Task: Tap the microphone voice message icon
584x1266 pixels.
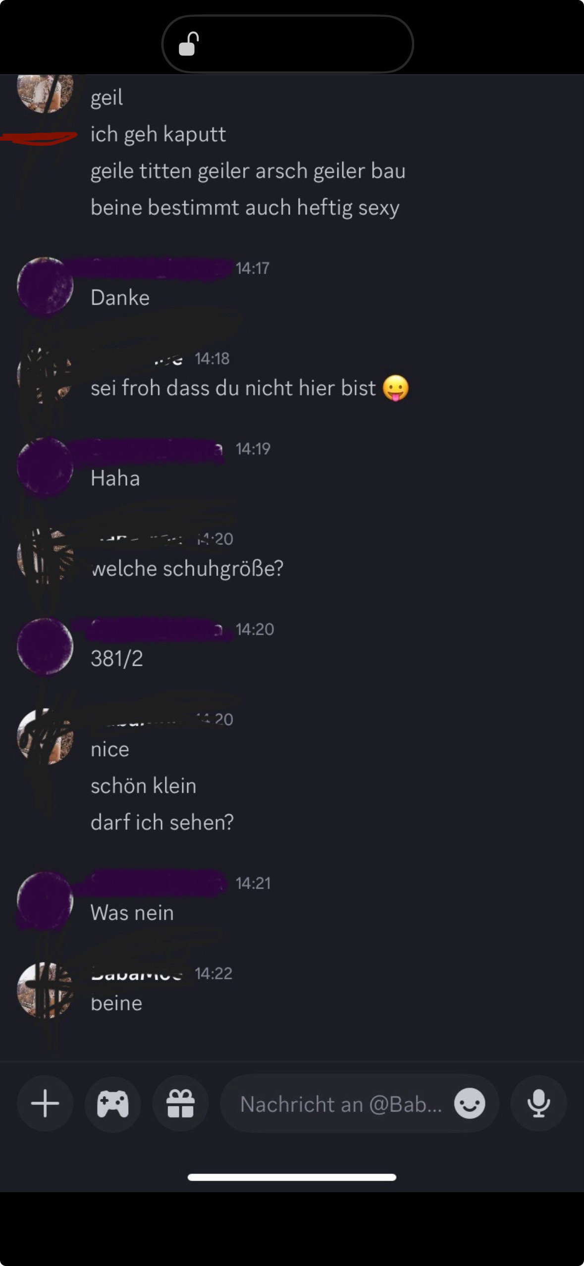Action: click(x=538, y=1104)
